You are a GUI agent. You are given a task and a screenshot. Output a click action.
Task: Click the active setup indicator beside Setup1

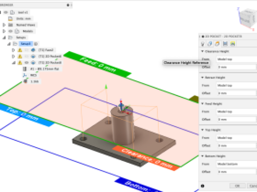pos(36,44)
